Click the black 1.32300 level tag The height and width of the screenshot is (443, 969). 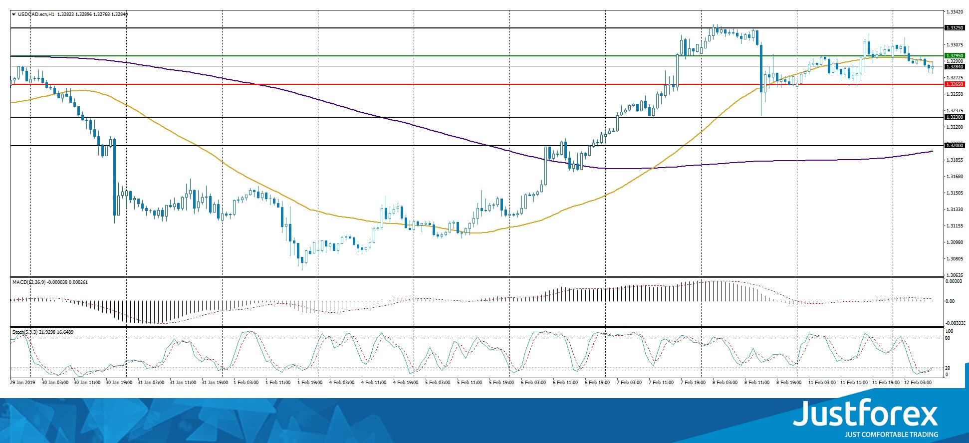click(955, 117)
